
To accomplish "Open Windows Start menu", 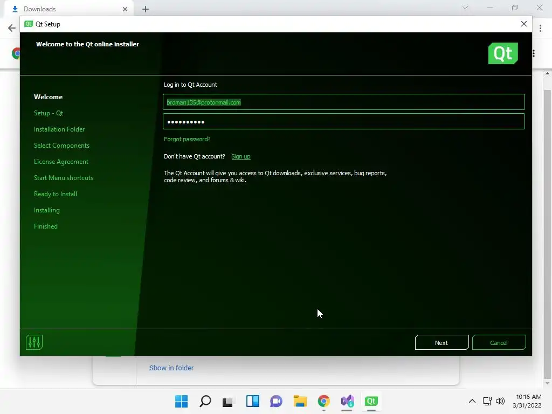I will pos(181,401).
